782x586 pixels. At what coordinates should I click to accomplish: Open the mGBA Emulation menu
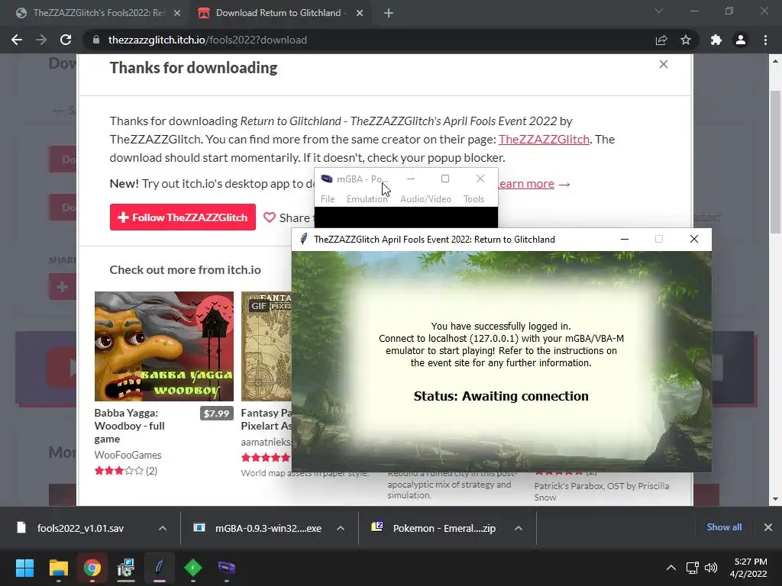[x=367, y=199]
